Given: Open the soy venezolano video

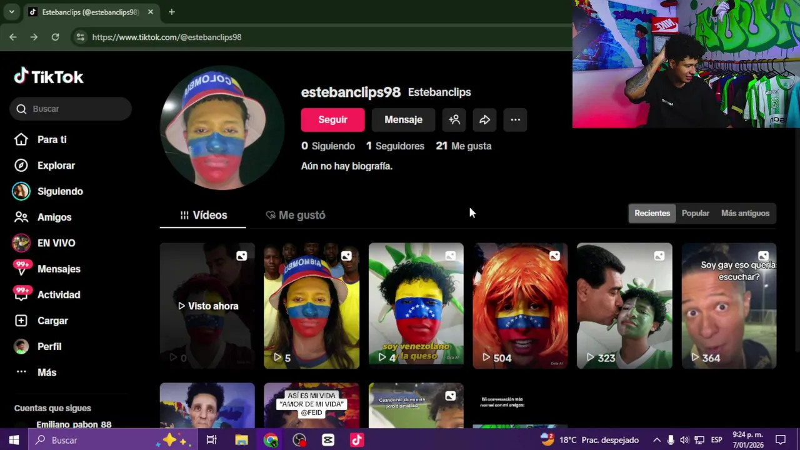Looking at the screenshot, I should tap(416, 306).
